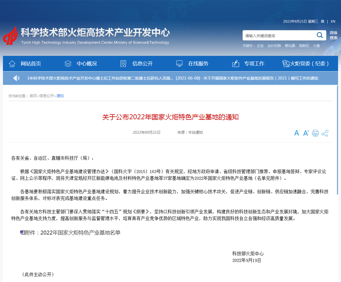Click the （此件主动公开） note
The height and width of the screenshot is (282, 341).
click(38, 274)
